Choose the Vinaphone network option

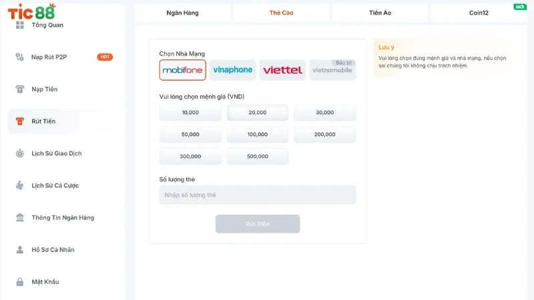point(232,70)
